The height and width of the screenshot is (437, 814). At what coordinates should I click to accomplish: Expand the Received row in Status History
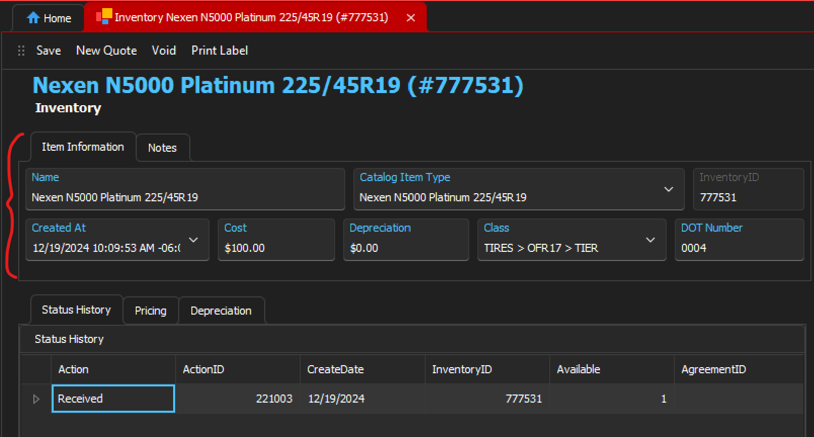coord(36,399)
